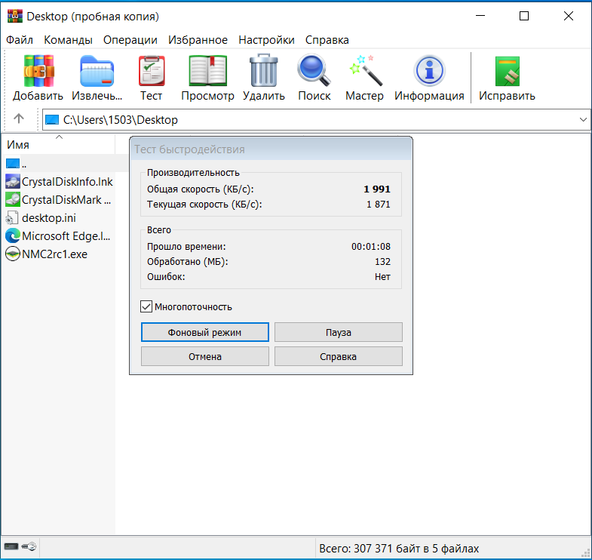Select the CrystalDiskInfo.lnk file name
Screen dimensions: 592x560
67,182
